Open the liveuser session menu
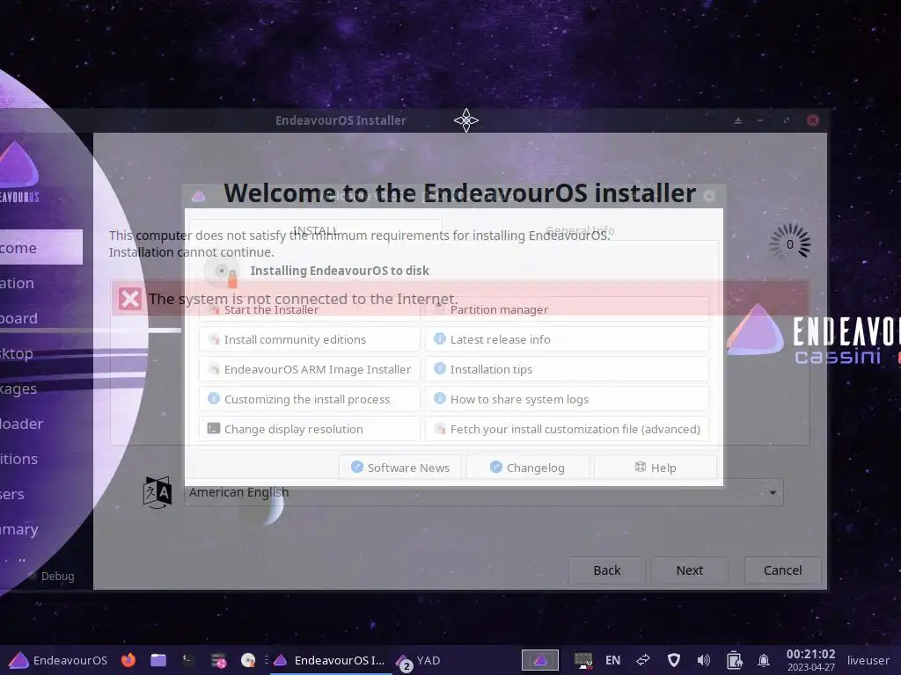Viewport: 901px width, 675px height. 868,660
